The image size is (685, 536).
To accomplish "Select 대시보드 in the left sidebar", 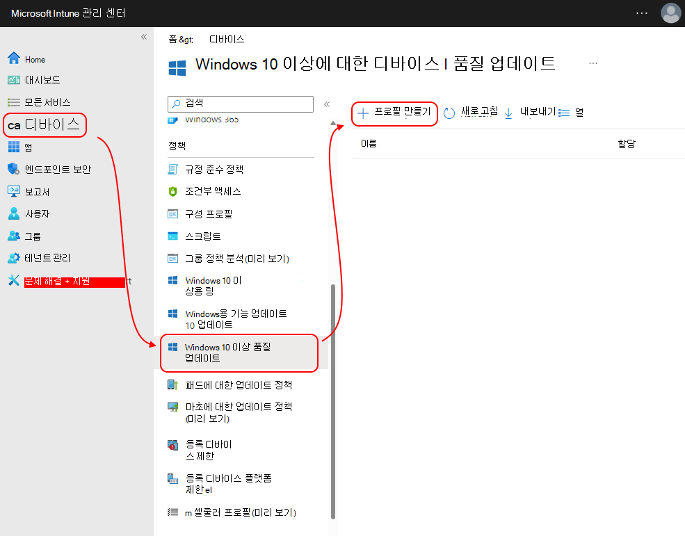I will pyautogui.click(x=42, y=80).
